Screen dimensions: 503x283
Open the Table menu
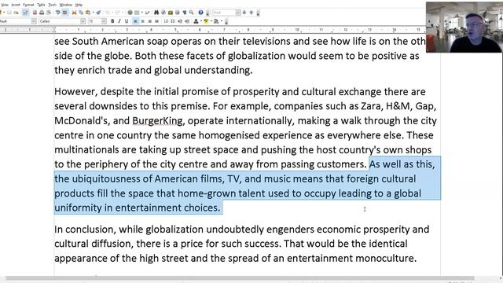tap(41, 5)
